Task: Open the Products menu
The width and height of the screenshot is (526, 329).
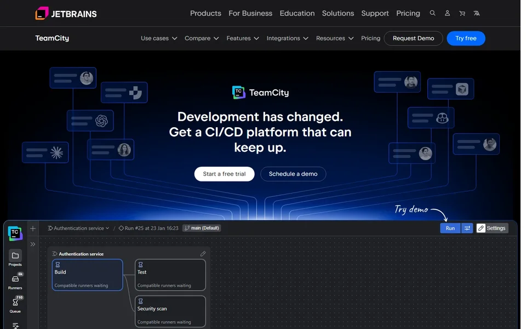Action: click(205, 13)
